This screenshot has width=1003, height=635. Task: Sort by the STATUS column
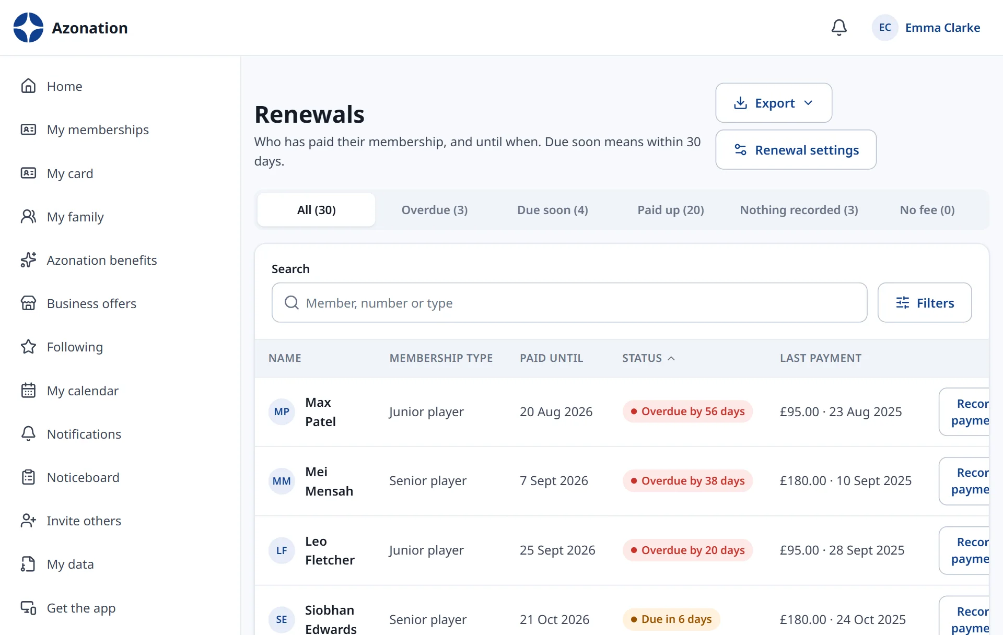click(648, 358)
